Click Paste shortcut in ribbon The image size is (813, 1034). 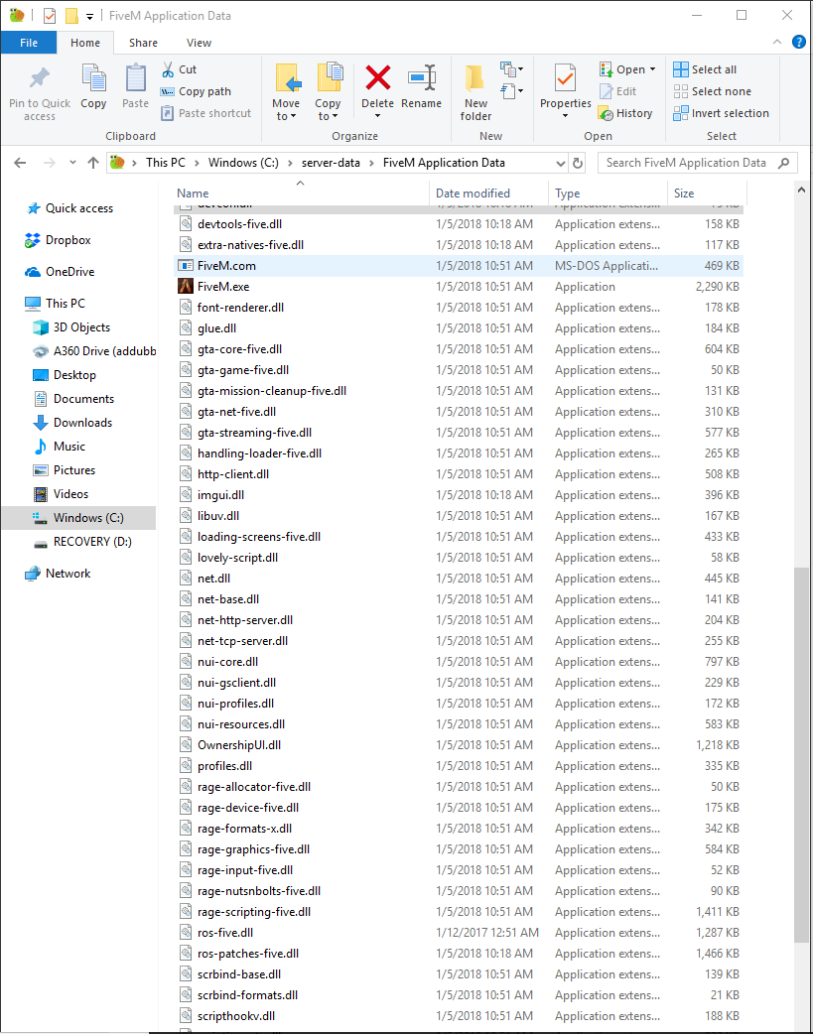pyautogui.click(x=205, y=113)
